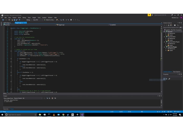Open the Tools menu
Viewport: 183px width, 130px height.
pos(39,18)
